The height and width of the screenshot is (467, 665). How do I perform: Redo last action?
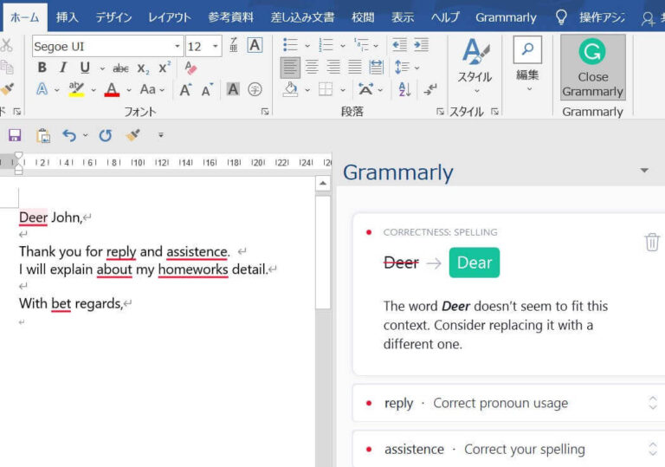click(x=105, y=135)
